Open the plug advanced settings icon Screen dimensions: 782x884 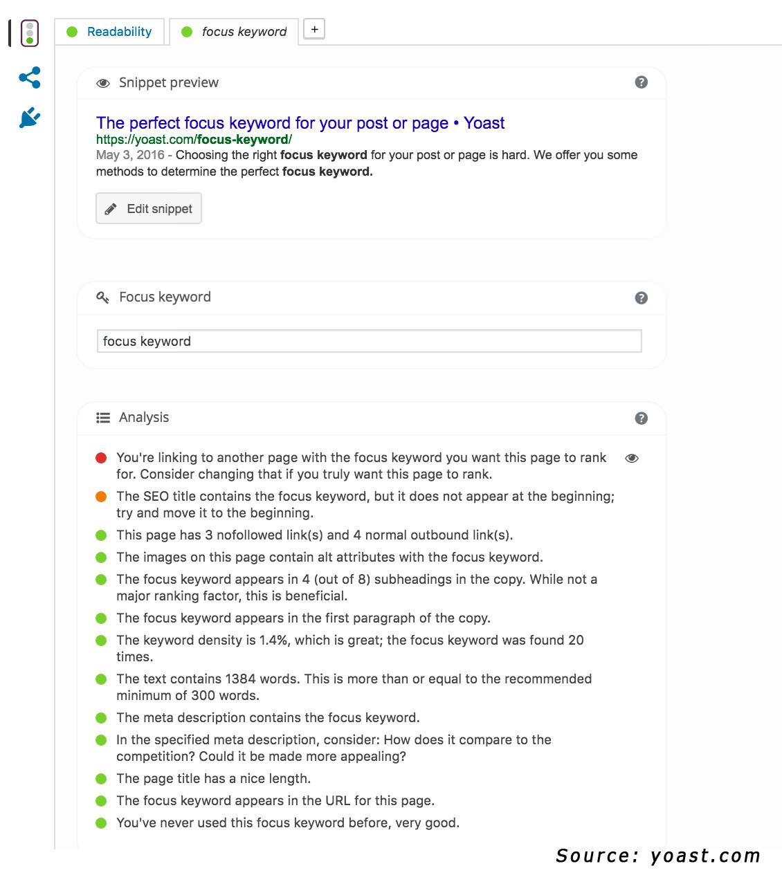30,118
